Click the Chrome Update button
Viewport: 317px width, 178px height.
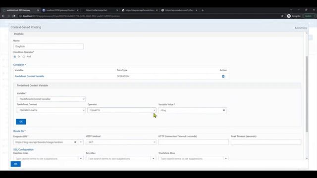coord(309,16)
